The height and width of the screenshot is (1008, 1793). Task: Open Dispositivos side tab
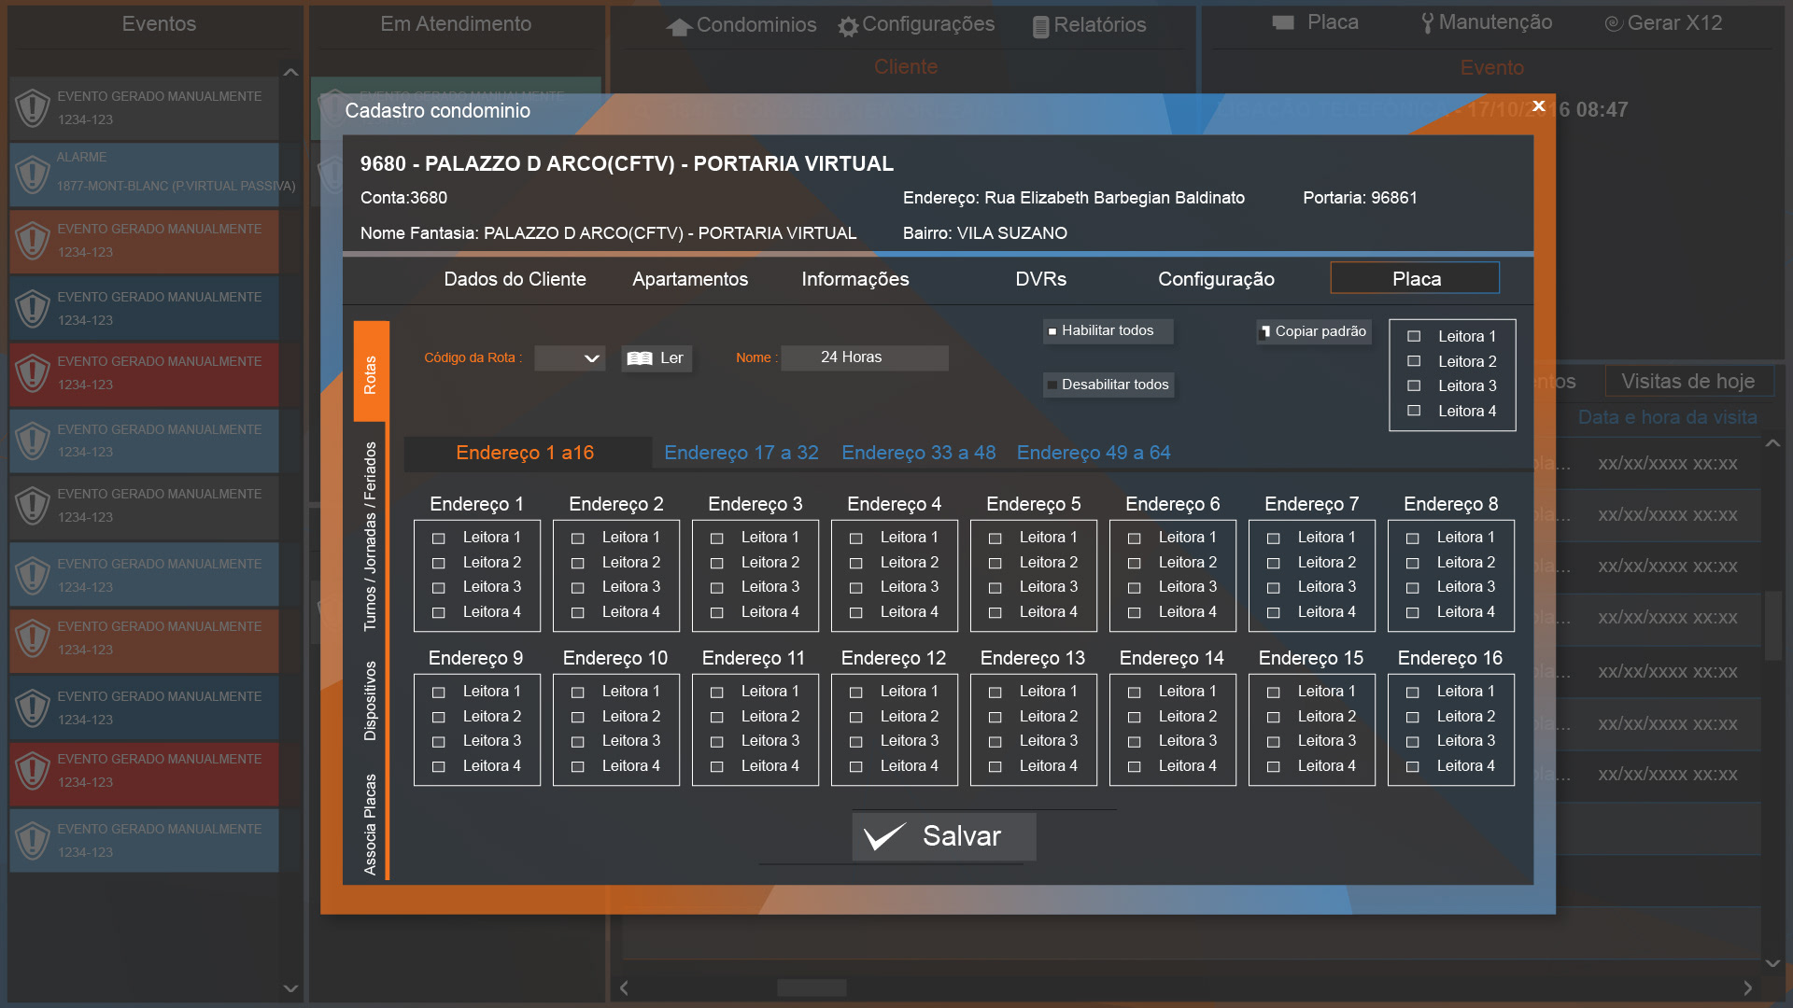click(x=371, y=701)
